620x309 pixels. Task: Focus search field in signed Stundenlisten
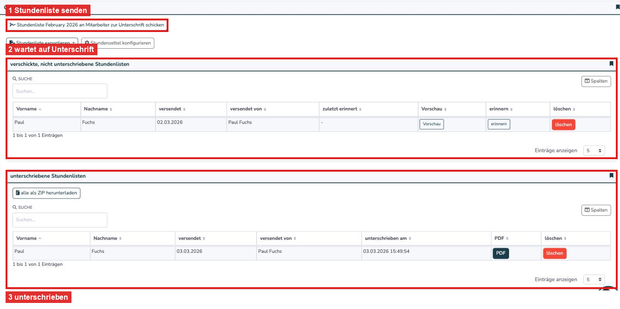coord(60,220)
